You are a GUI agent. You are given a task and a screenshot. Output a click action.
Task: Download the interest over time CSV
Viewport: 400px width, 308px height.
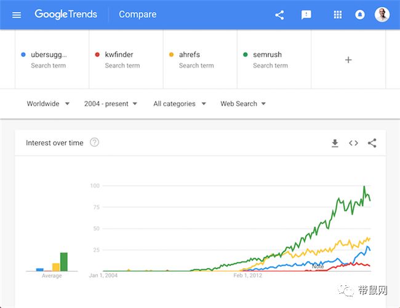click(335, 143)
